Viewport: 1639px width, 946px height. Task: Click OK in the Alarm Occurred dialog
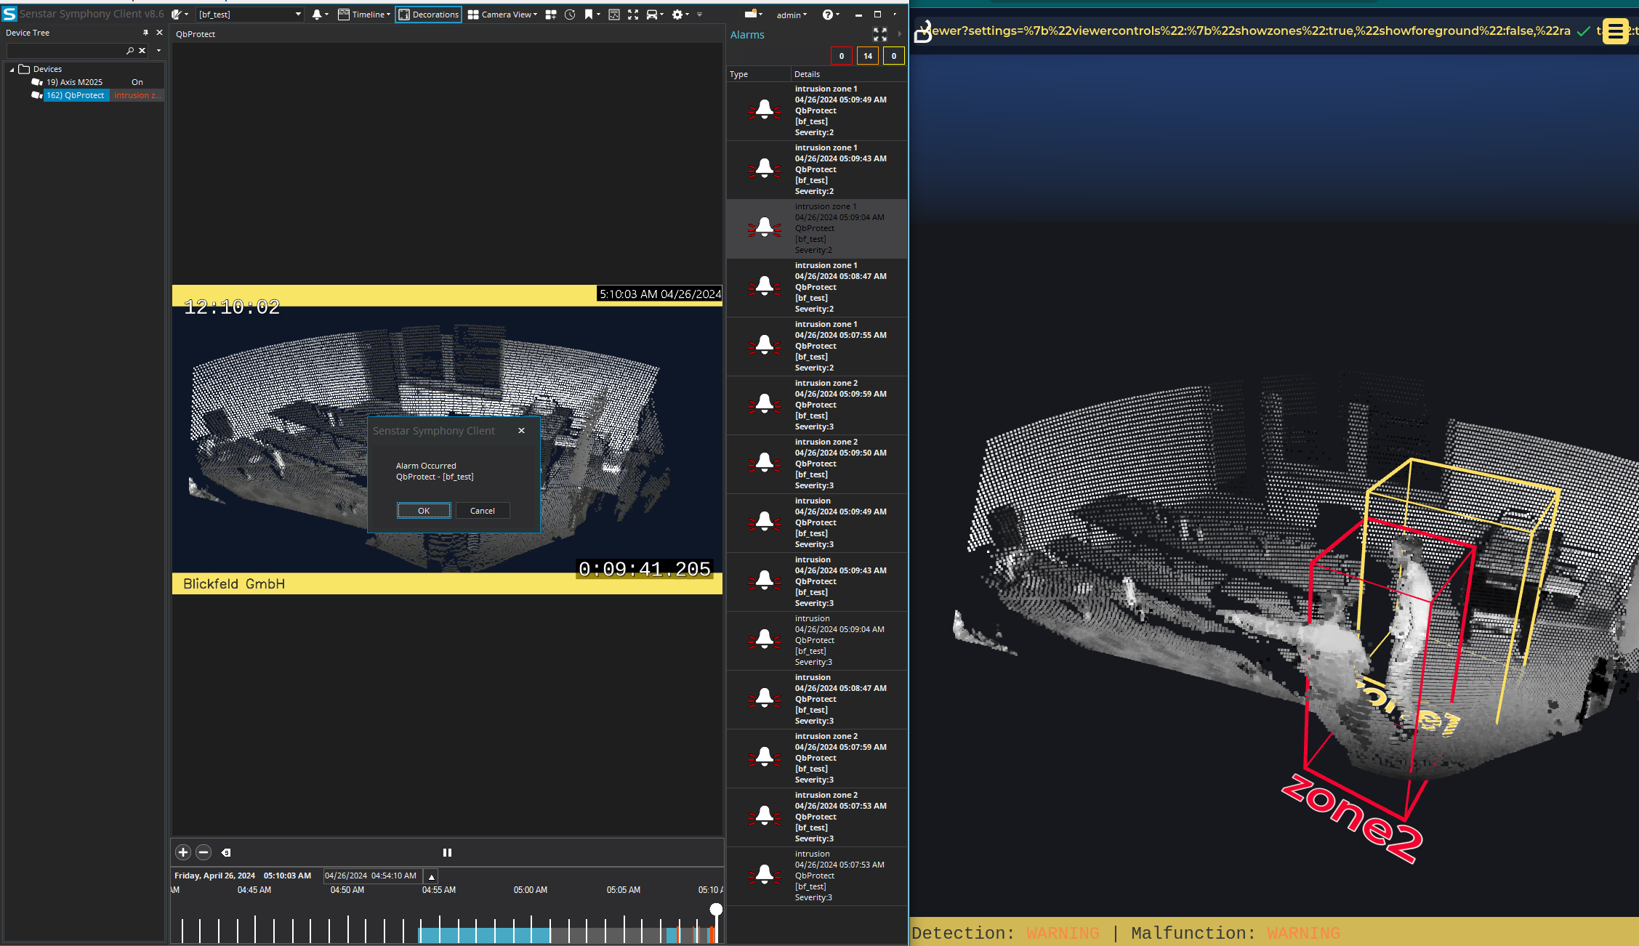click(424, 511)
